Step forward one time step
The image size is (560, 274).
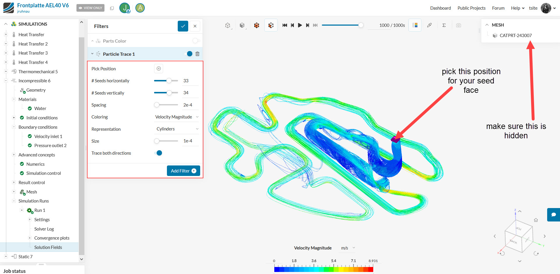[x=308, y=25]
